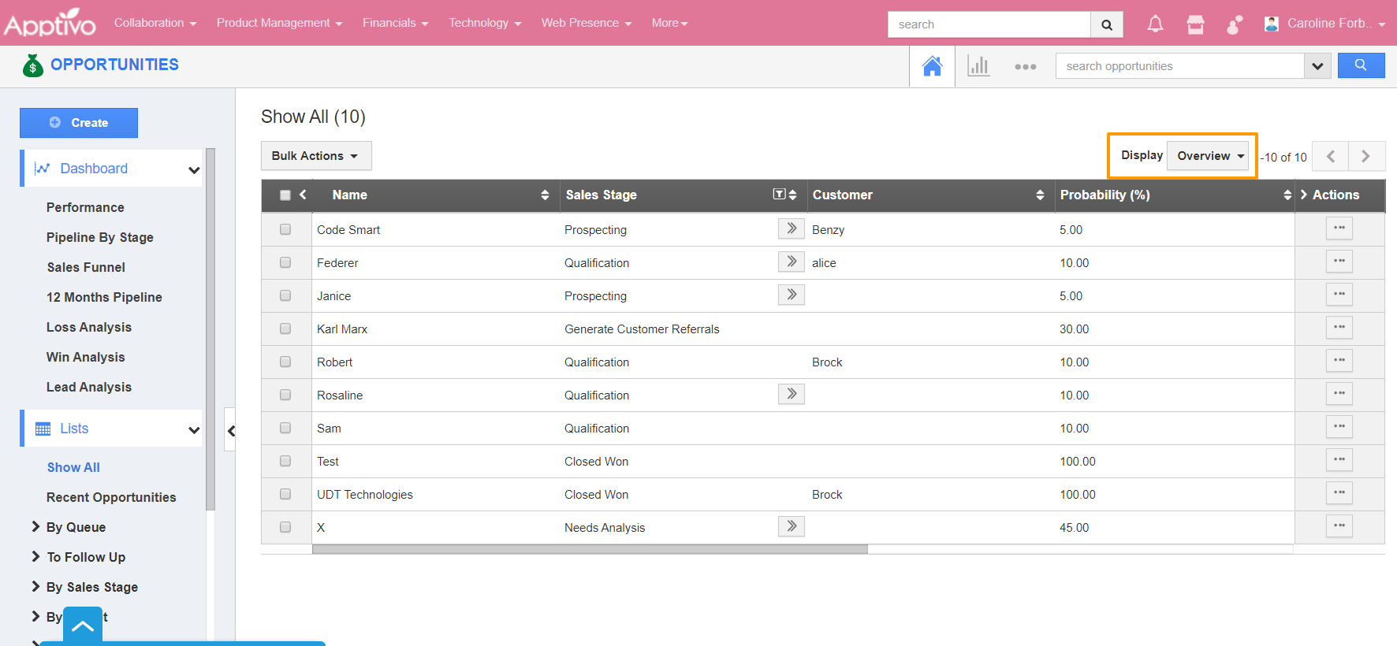Tick the checkbox for UDT Technologies
Screen dimensions: 1397x646
(285, 494)
